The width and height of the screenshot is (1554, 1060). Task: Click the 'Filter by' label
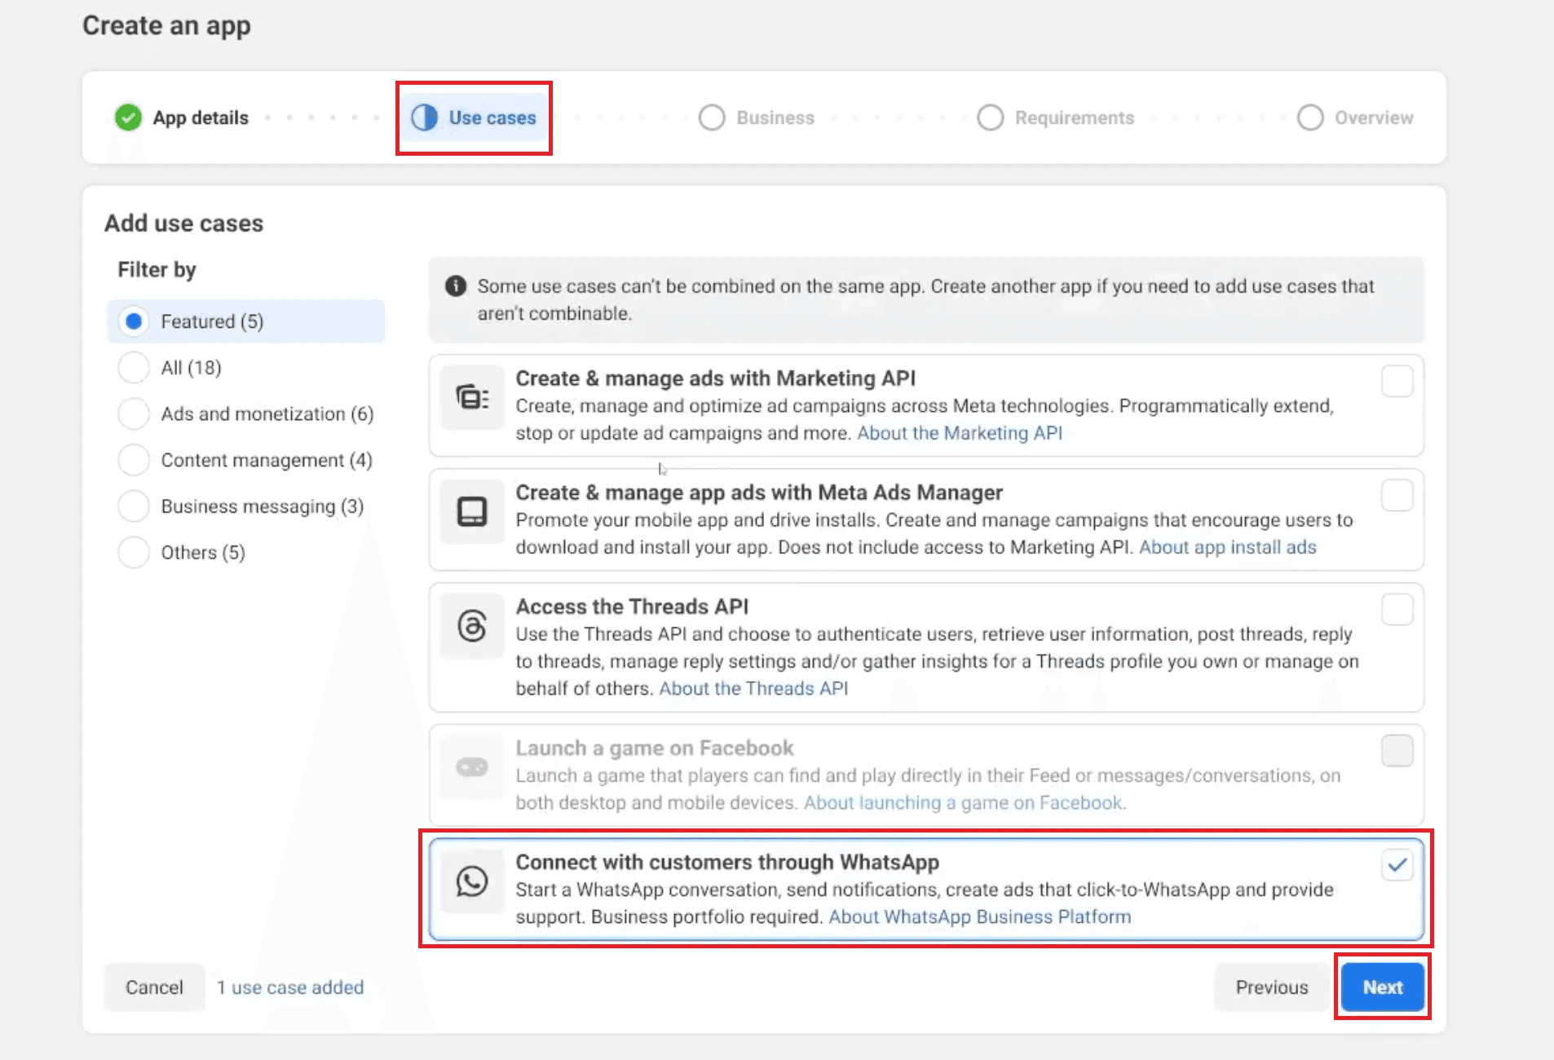point(157,270)
